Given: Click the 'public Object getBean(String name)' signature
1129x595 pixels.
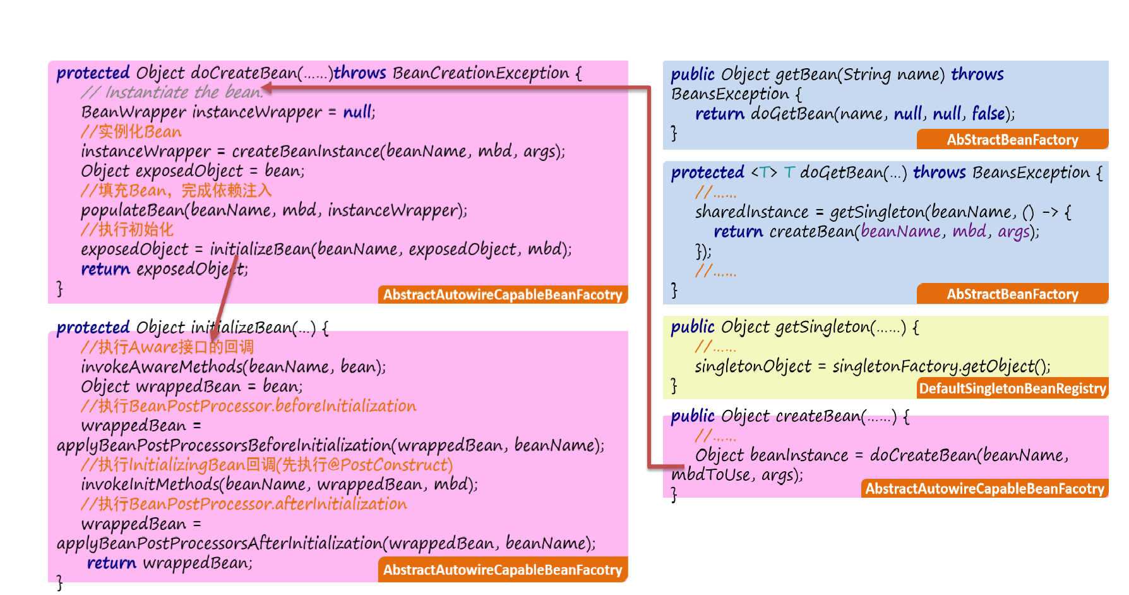Looking at the screenshot, I should (x=837, y=75).
